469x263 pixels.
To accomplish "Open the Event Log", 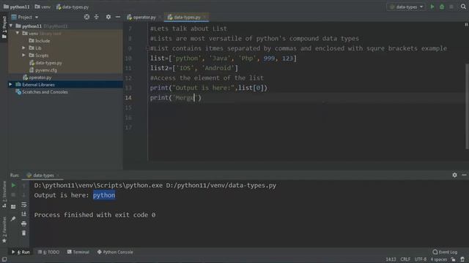I will (x=445, y=252).
